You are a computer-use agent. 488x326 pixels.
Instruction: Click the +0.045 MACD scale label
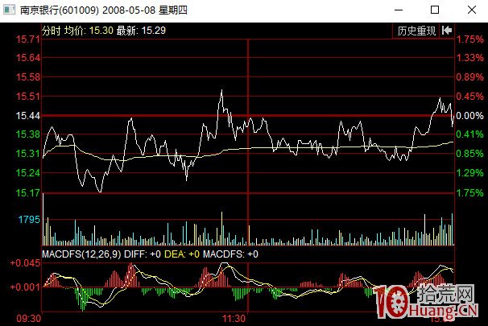click(x=24, y=263)
